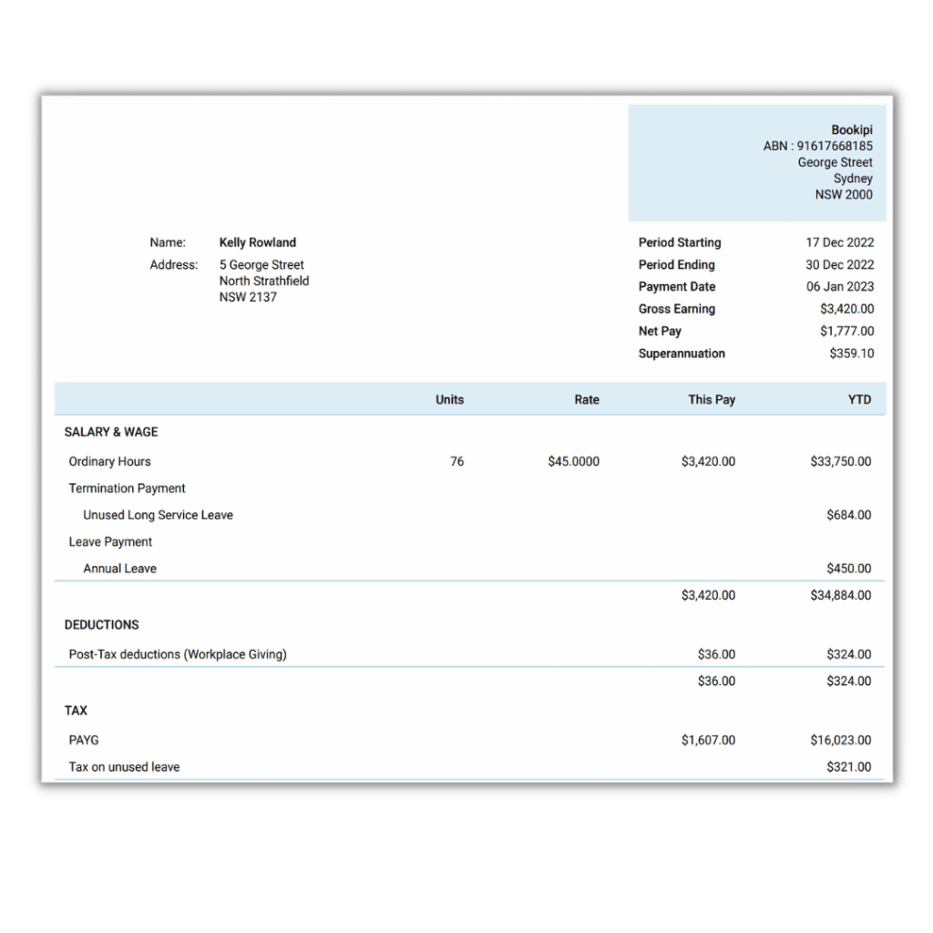Click the Units column header
This screenshot has width=933, height=933.
point(449,400)
